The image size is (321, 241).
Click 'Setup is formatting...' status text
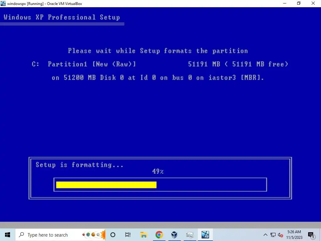pos(80,165)
